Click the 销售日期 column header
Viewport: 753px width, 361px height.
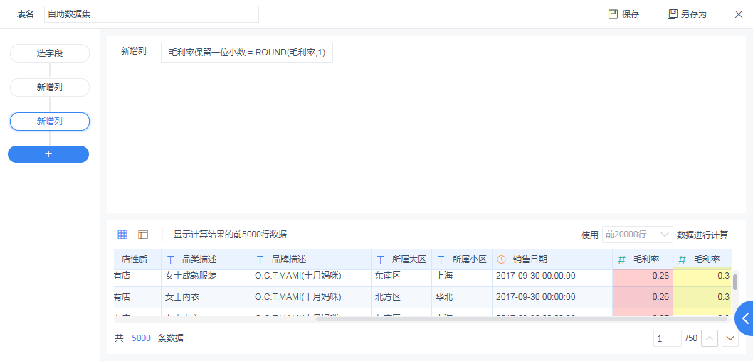click(x=552, y=259)
